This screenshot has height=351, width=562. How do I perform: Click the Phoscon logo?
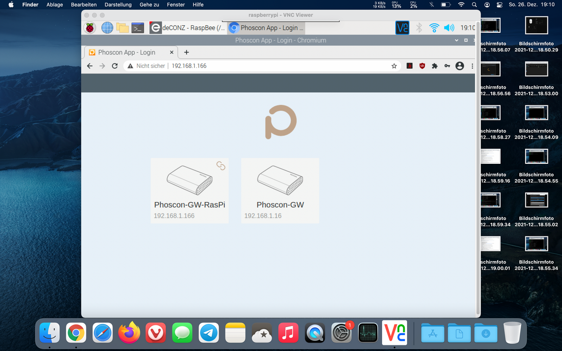pyautogui.click(x=281, y=122)
